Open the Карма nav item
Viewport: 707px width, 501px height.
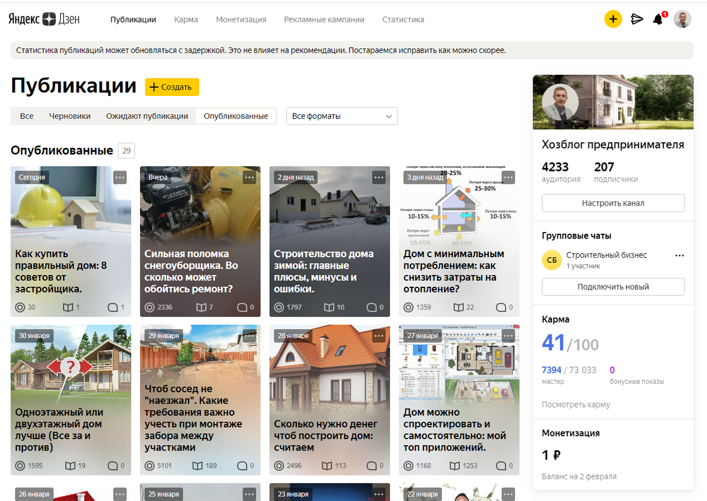click(186, 19)
